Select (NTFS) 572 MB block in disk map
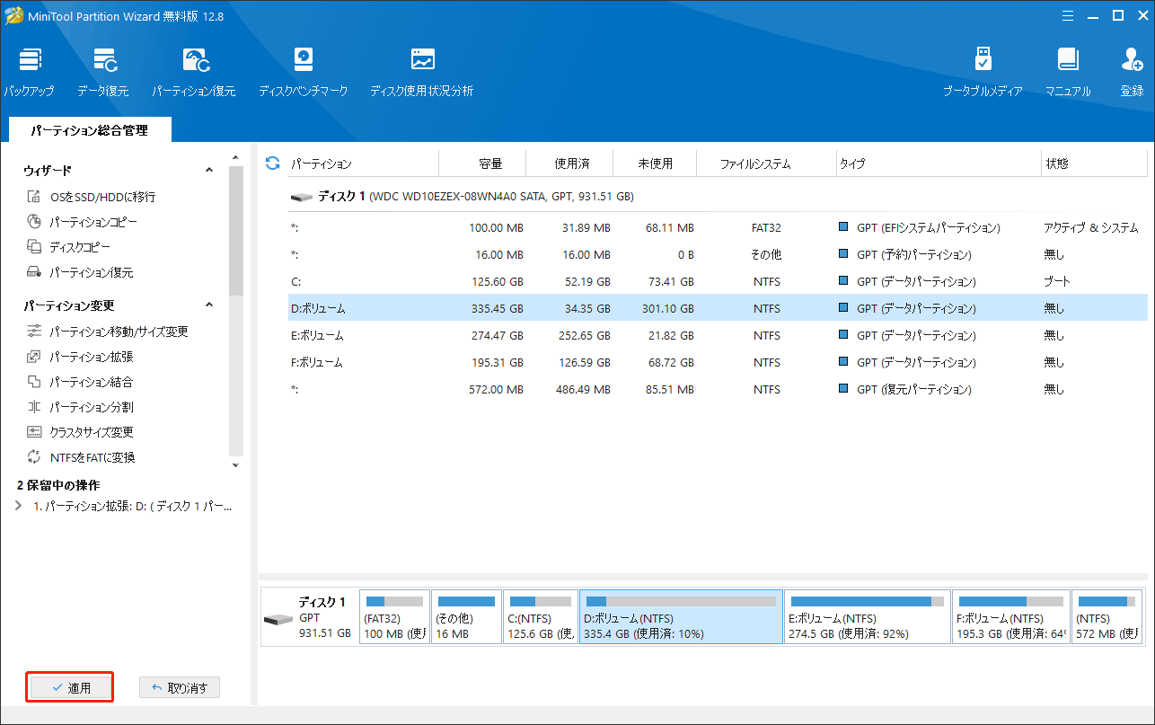 click(x=1107, y=617)
